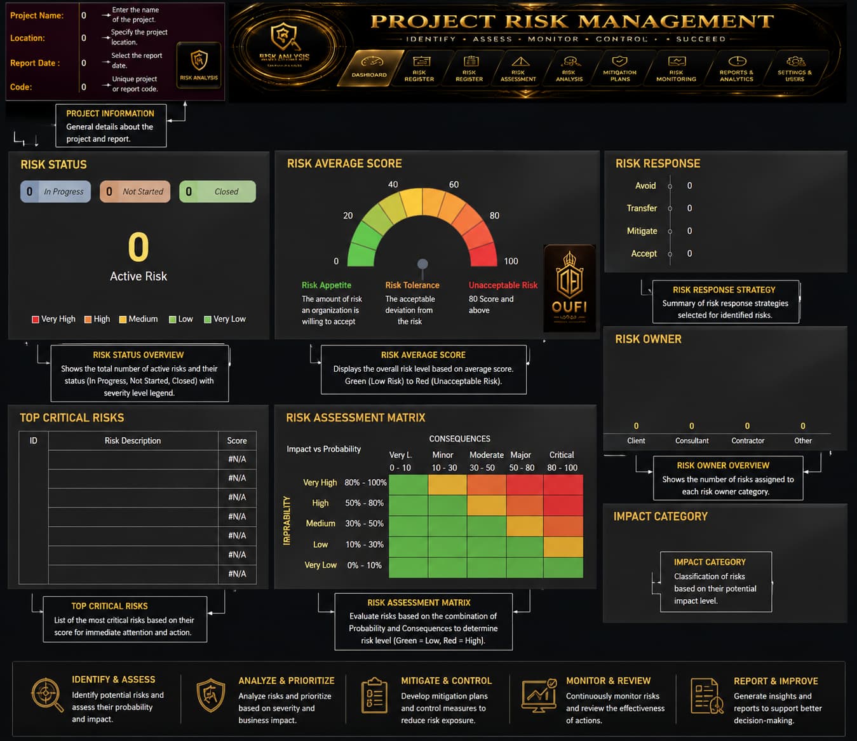The image size is (857, 741).
Task: Open the Reports & Analytics page
Action: tap(736, 68)
